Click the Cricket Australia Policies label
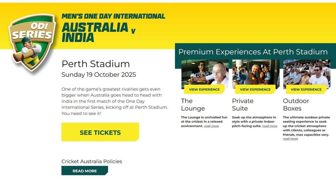This screenshot has width=336, height=180. coord(92,161)
